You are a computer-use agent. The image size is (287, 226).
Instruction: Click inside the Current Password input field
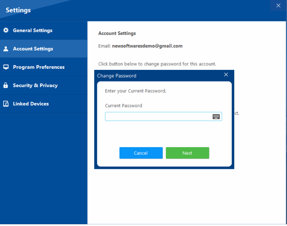pos(158,116)
